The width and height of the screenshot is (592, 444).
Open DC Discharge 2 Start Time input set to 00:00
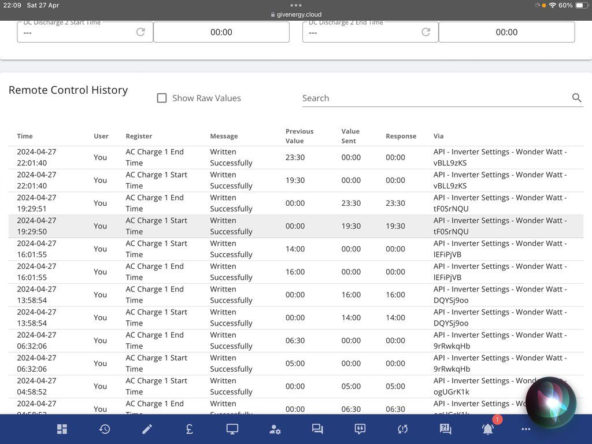coord(221,32)
